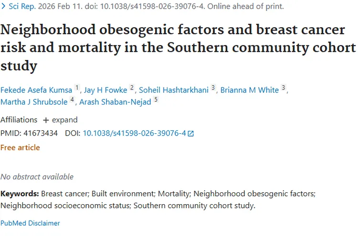Viewport: 358px width, 238px height.
Task: Click affiliation superscript 5 after Shaban-Nejad
Action: tap(156, 99)
